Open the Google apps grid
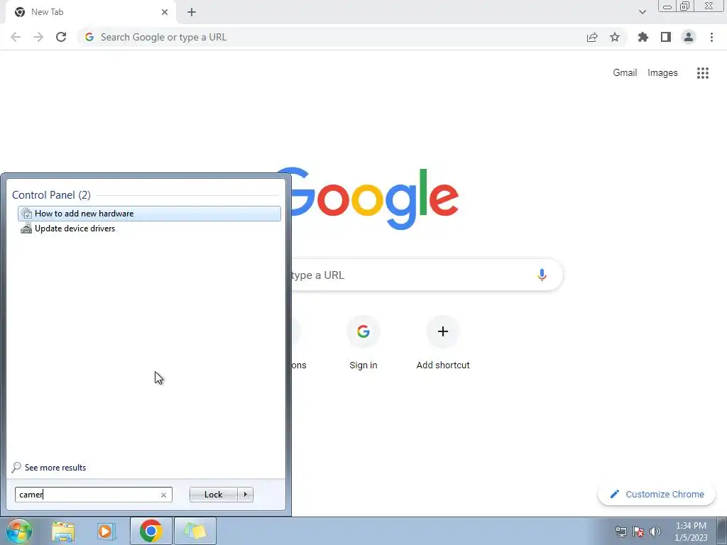Image resolution: width=727 pixels, height=545 pixels. coord(703,73)
